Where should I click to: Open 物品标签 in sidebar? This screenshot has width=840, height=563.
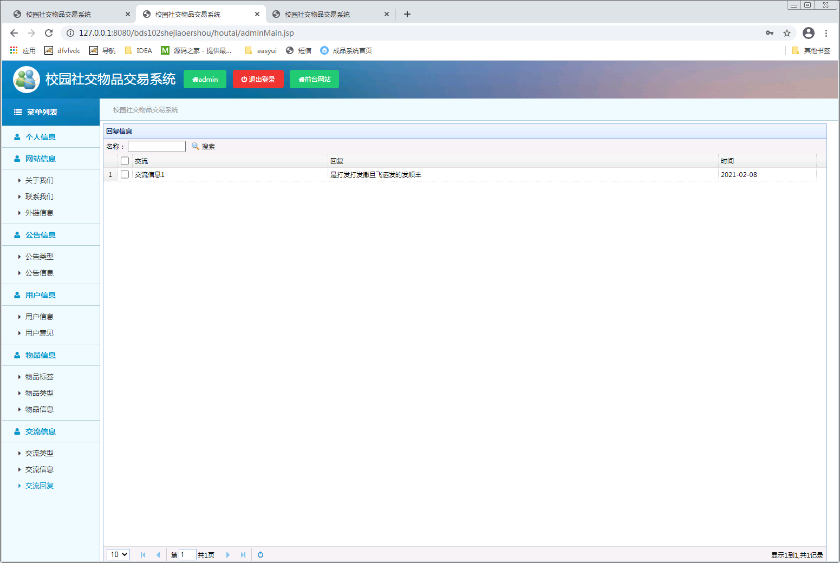pyautogui.click(x=40, y=377)
